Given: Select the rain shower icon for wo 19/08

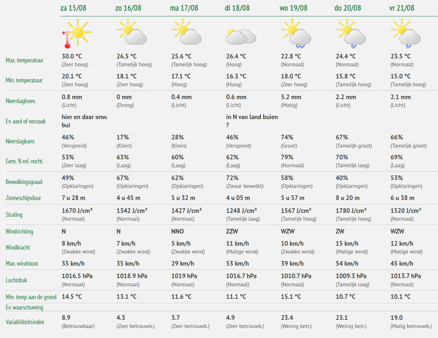Looking at the screenshot, I should click(296, 33).
